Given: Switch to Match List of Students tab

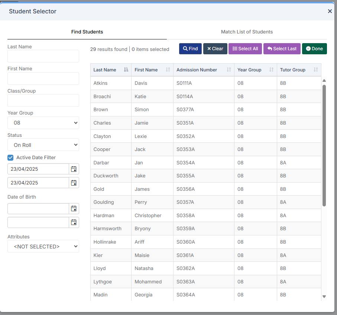Looking at the screenshot, I should tap(247, 32).
